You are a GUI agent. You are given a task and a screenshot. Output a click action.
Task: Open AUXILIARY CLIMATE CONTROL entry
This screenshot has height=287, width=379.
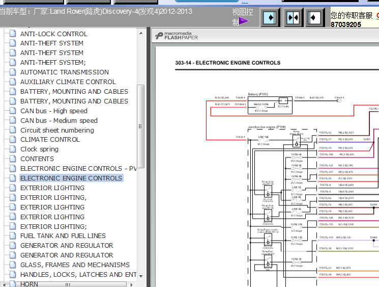tap(68, 82)
